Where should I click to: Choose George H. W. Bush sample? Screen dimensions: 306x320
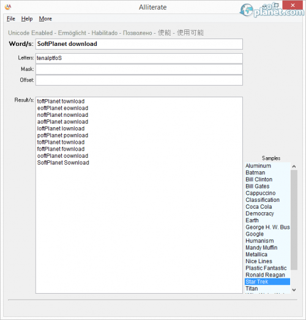(267, 227)
